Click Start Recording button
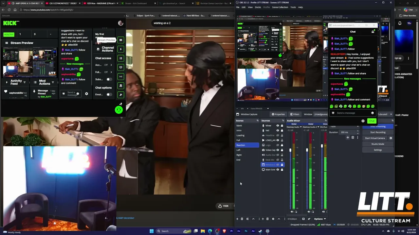The width and height of the screenshot is (419, 235). click(x=378, y=132)
